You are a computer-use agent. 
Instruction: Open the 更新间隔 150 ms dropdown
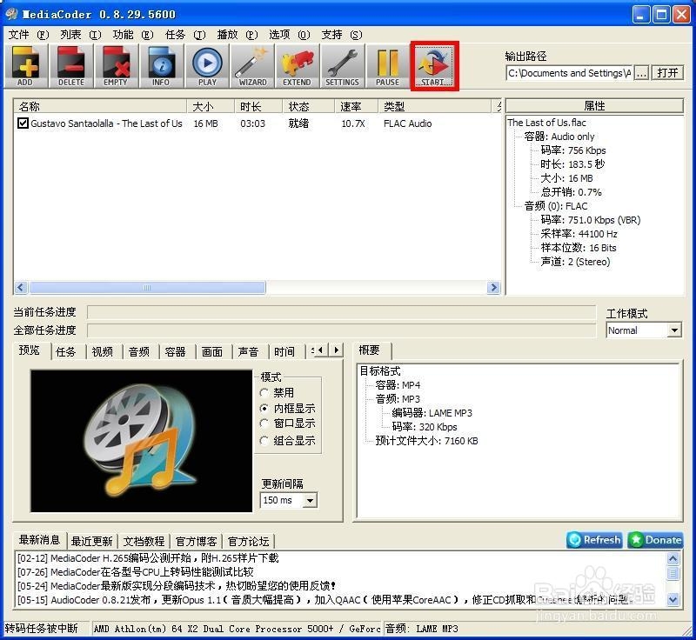(x=289, y=500)
